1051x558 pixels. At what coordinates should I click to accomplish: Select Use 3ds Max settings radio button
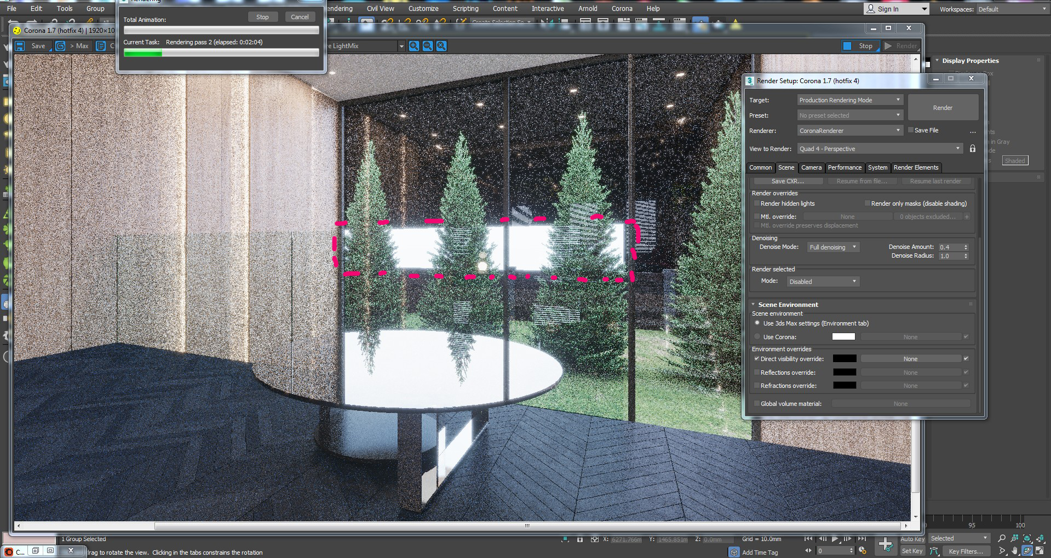click(757, 323)
